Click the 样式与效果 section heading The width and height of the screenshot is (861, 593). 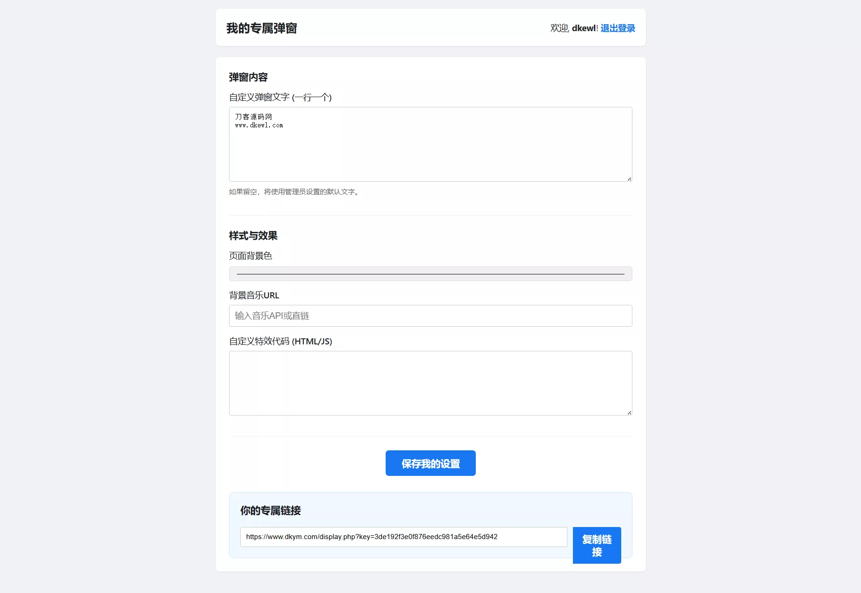tap(253, 236)
